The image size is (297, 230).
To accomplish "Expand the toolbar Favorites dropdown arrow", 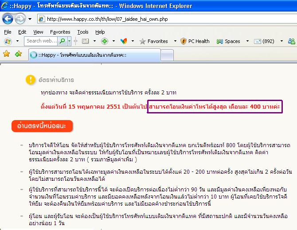I will (175, 41).
